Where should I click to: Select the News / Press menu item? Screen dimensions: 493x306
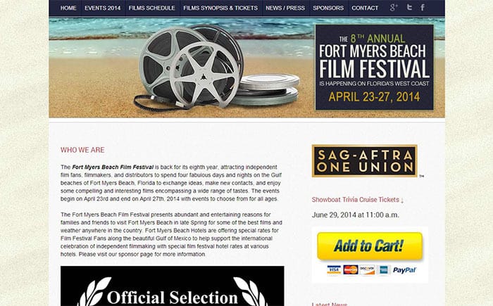tap(285, 8)
